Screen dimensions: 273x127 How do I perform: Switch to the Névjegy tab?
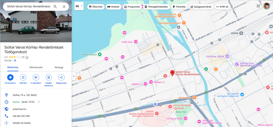pos(59,67)
